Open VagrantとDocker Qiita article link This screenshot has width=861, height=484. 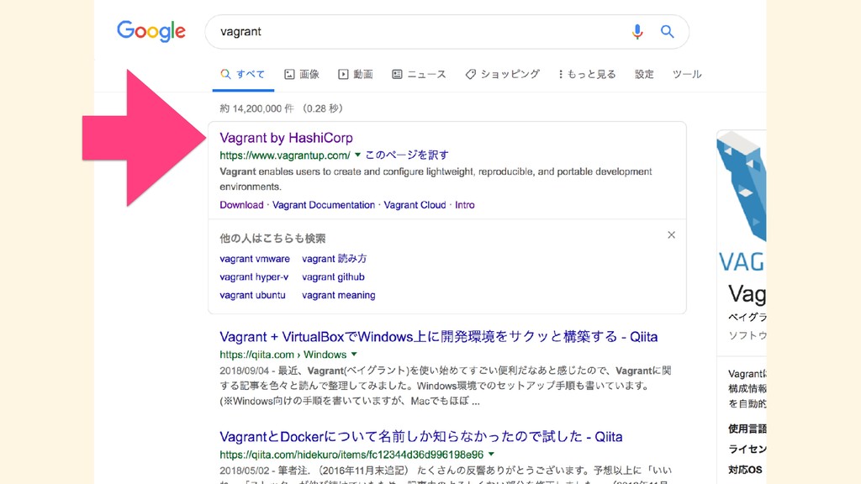(421, 437)
